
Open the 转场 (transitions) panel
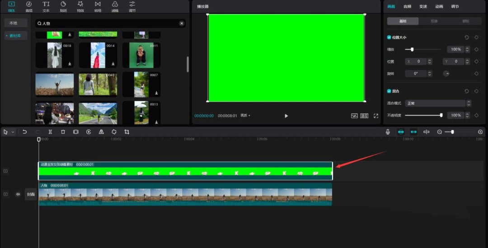point(98,6)
